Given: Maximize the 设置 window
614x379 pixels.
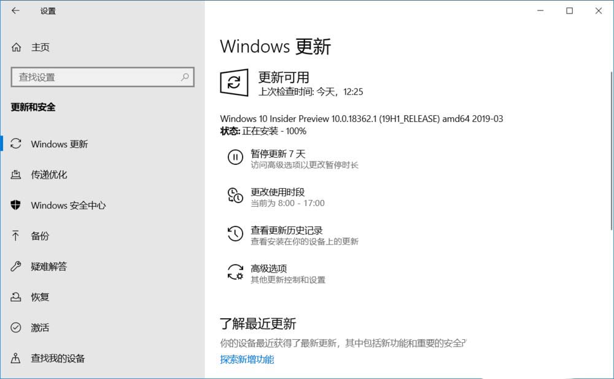Looking at the screenshot, I should click(569, 10).
